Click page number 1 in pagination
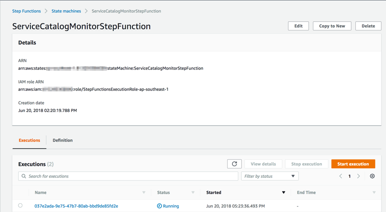Screen dimensions: 386x212 349,176
